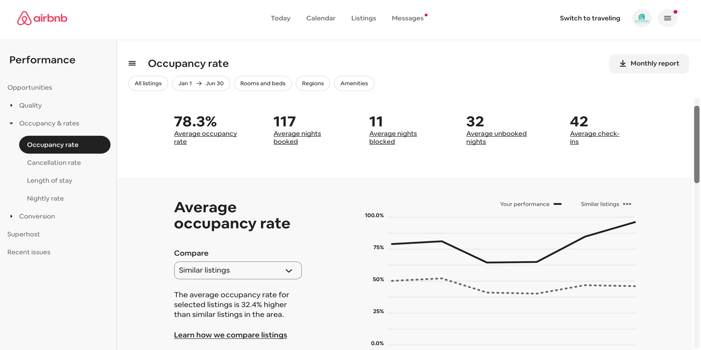The width and height of the screenshot is (701, 350).
Task: Open the Messages tab
Action: [x=407, y=18]
